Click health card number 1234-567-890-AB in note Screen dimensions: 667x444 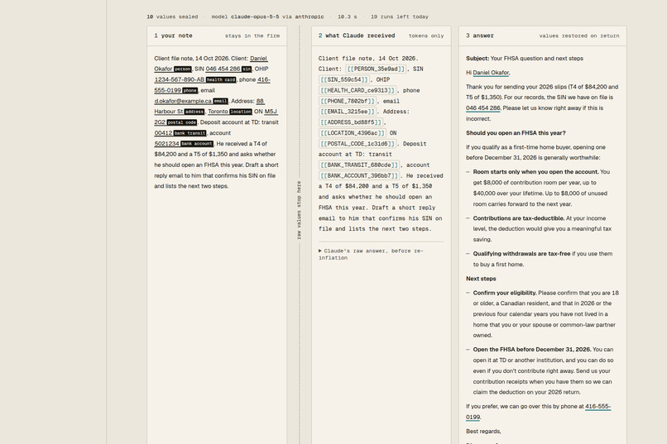point(180,79)
